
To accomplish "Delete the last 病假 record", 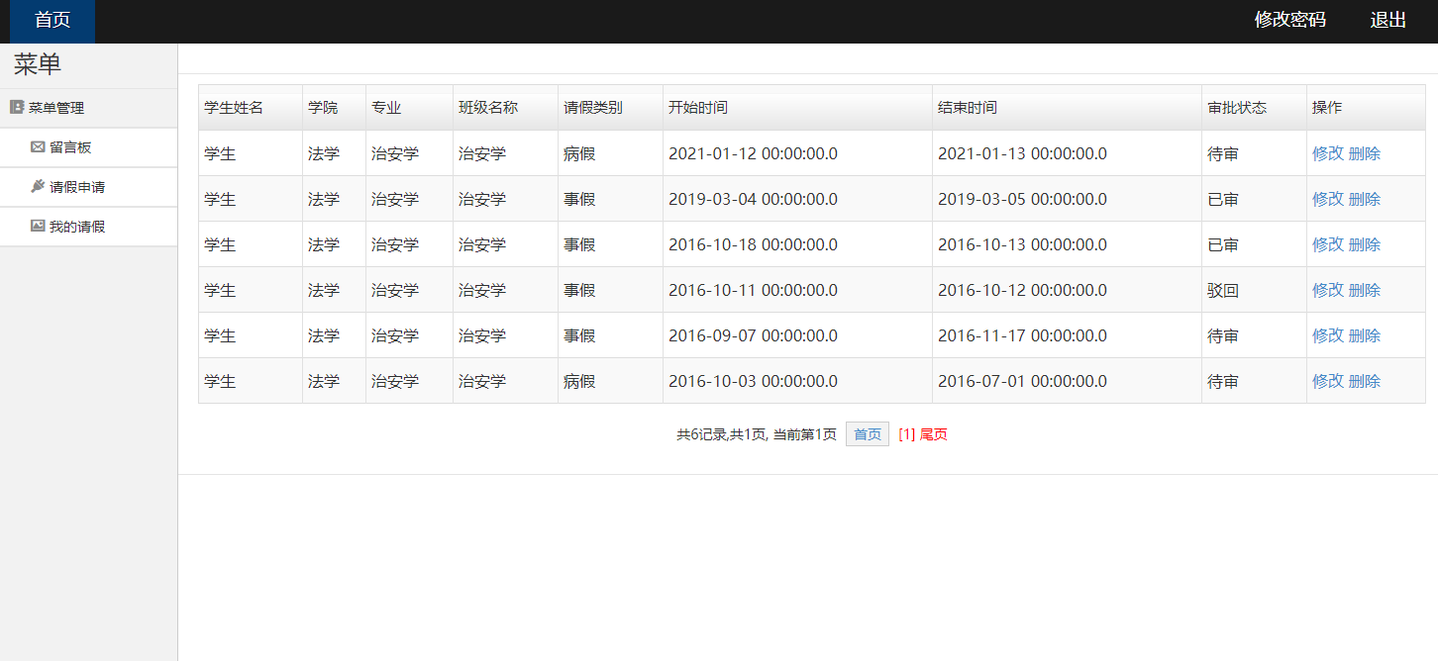I will pyautogui.click(x=1364, y=381).
